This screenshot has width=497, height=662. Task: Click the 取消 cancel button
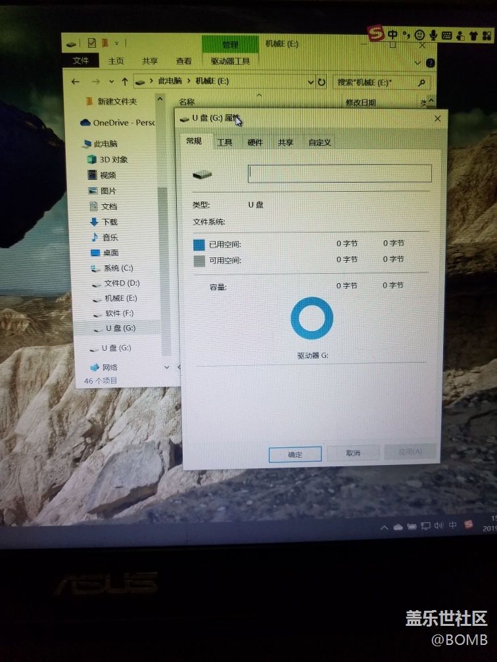point(353,453)
